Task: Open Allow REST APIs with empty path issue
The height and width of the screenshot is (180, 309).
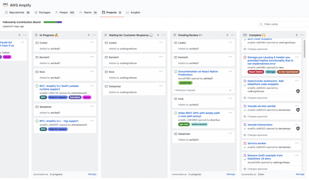Action: click(x=199, y=115)
